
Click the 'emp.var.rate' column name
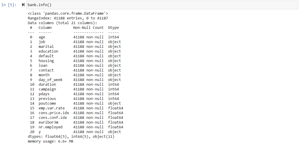click(x=51, y=108)
